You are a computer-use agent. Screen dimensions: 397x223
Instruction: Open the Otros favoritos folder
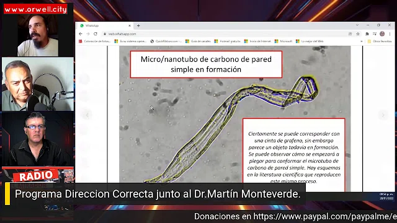click(380, 42)
